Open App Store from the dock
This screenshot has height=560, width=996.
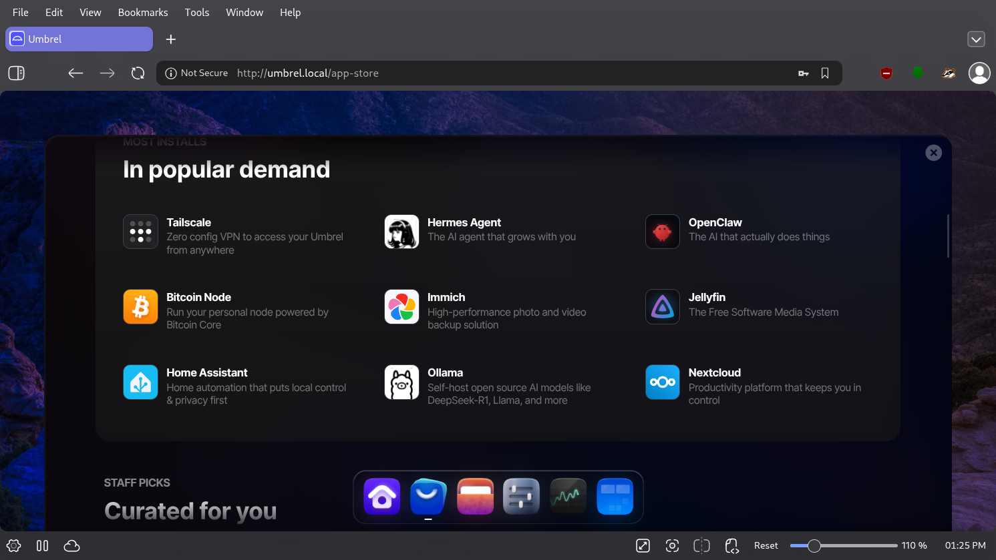[428, 497]
